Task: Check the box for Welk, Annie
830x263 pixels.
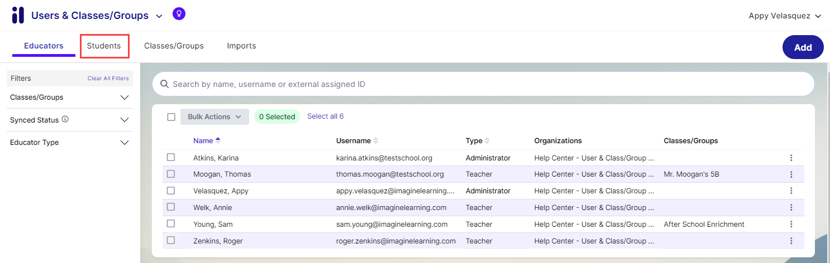Action: (x=171, y=207)
